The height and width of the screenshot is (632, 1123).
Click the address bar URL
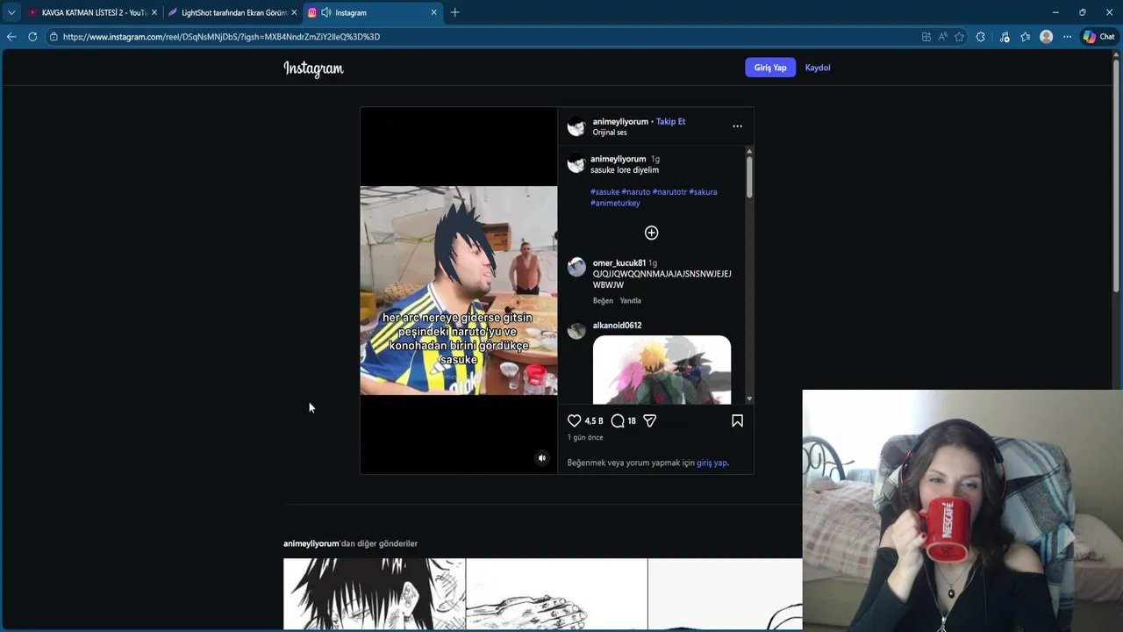tap(221, 37)
